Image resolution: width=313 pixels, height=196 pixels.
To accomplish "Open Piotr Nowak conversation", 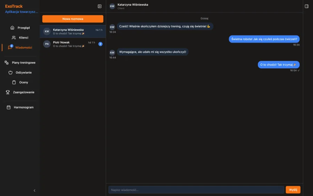I will pos(73,44).
